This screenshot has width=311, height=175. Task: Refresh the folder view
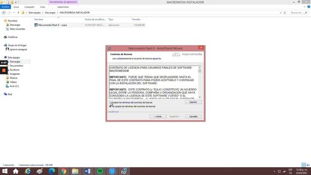pyautogui.click(x=285, y=13)
